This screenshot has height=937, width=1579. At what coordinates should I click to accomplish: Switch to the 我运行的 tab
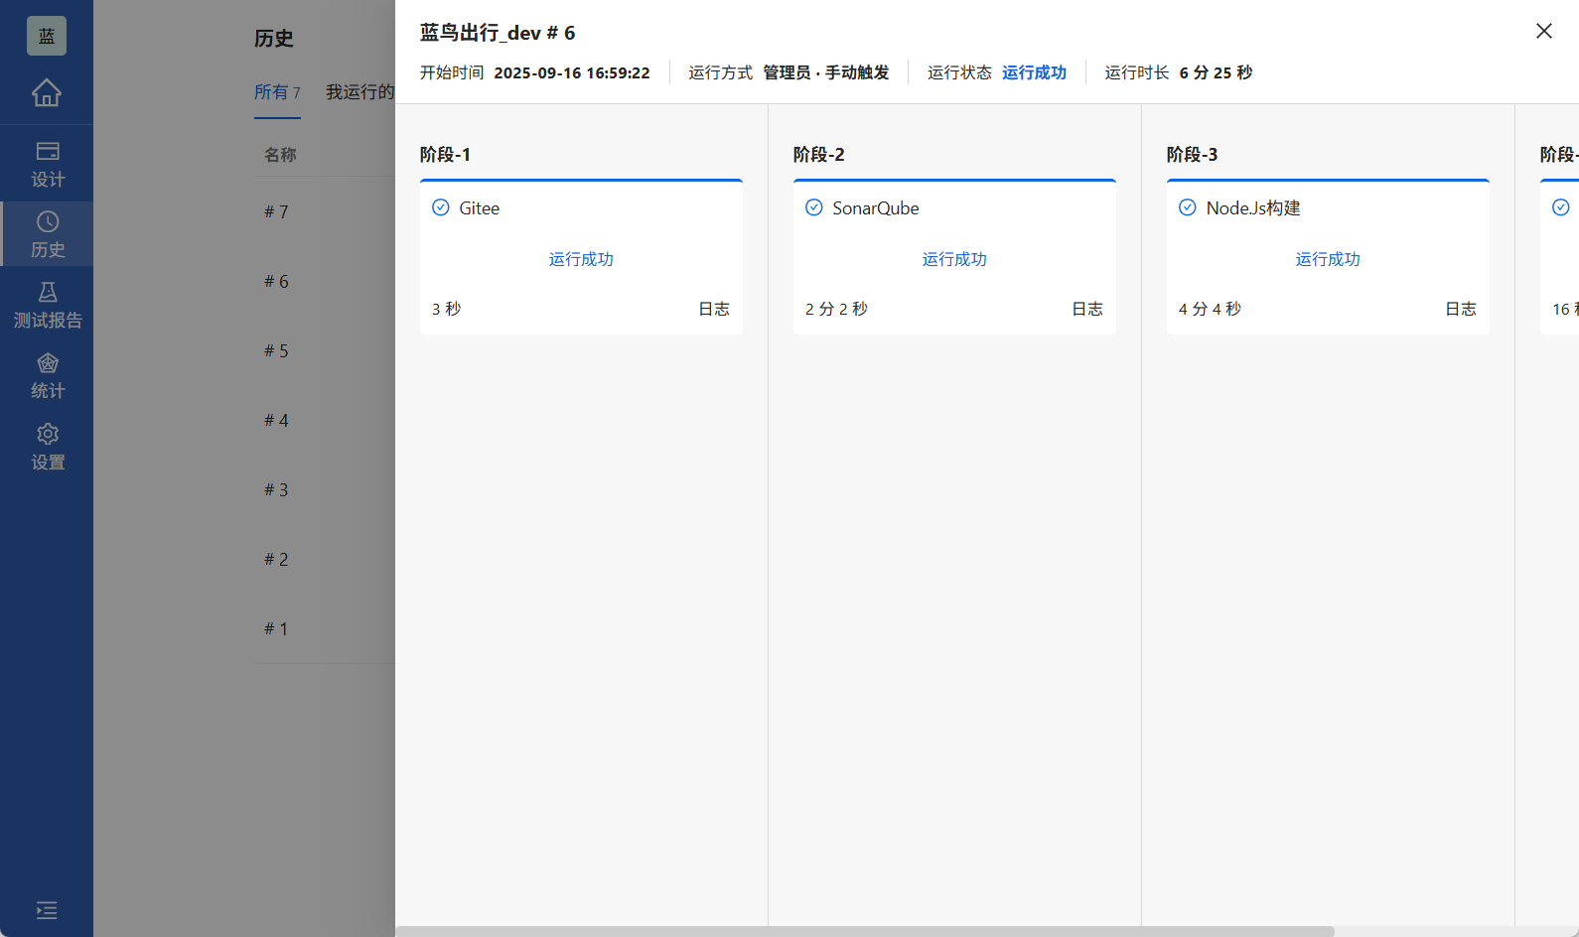coord(359,92)
